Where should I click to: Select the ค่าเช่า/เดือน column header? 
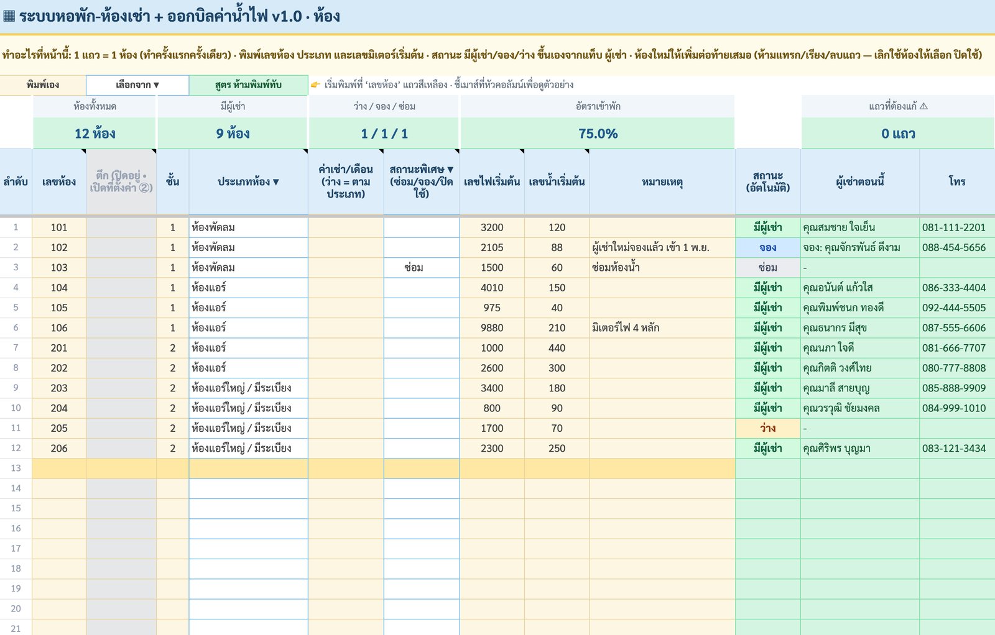pos(346,182)
